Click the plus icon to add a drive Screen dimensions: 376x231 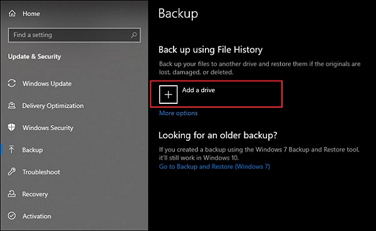169,95
